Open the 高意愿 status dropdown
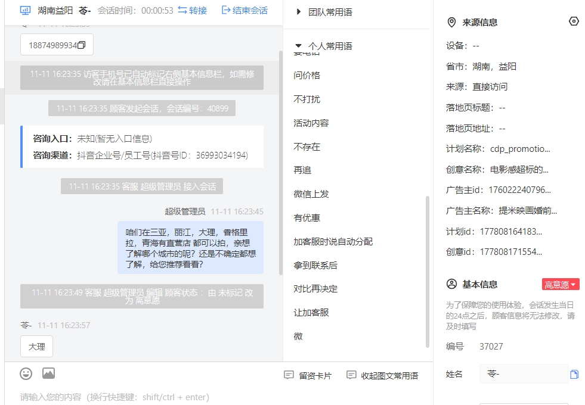 click(x=561, y=285)
